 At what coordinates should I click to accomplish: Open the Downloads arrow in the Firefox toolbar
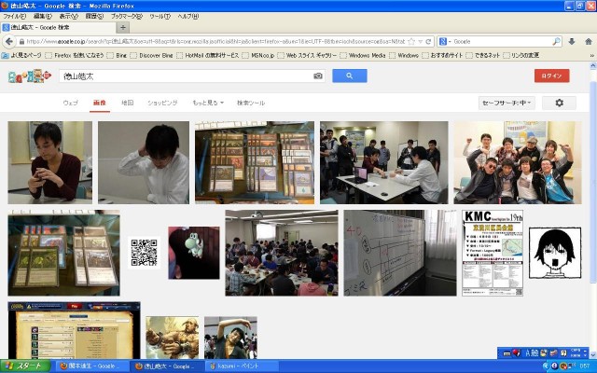pyautogui.click(x=572, y=41)
